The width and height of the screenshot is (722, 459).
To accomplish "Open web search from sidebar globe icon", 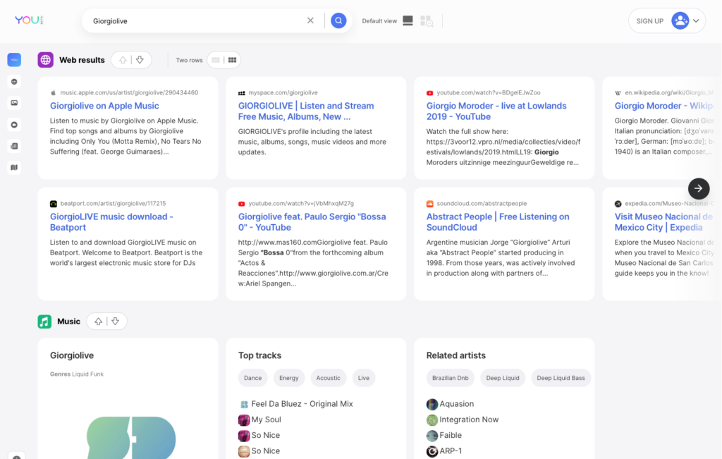I will pyautogui.click(x=14, y=82).
